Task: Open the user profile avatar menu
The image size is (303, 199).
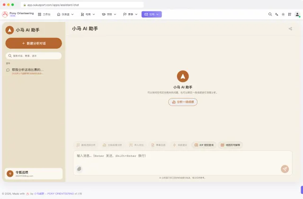Action: [x=297, y=14]
